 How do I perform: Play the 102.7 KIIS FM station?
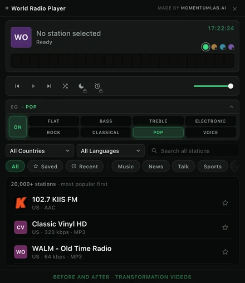122,203
